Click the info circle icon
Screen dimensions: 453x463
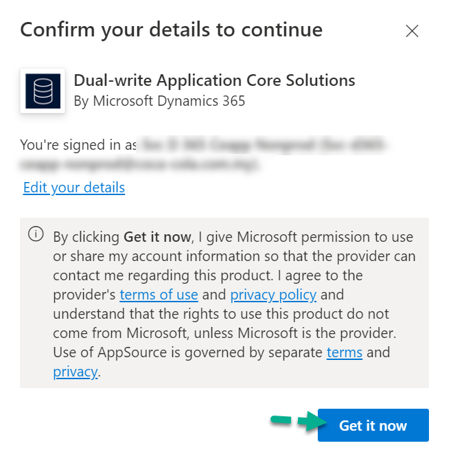pos(35,234)
